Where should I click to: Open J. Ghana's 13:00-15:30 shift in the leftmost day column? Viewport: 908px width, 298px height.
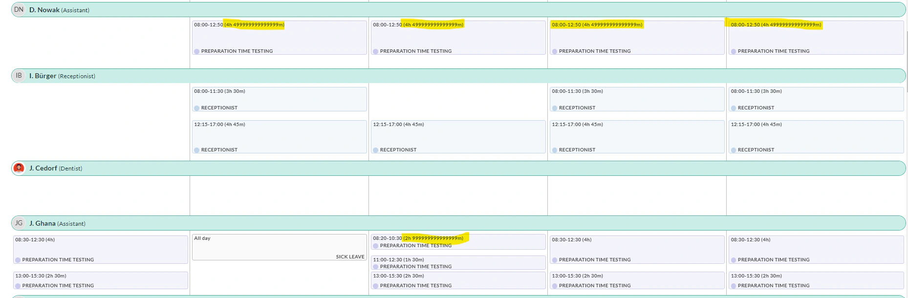[x=101, y=280]
